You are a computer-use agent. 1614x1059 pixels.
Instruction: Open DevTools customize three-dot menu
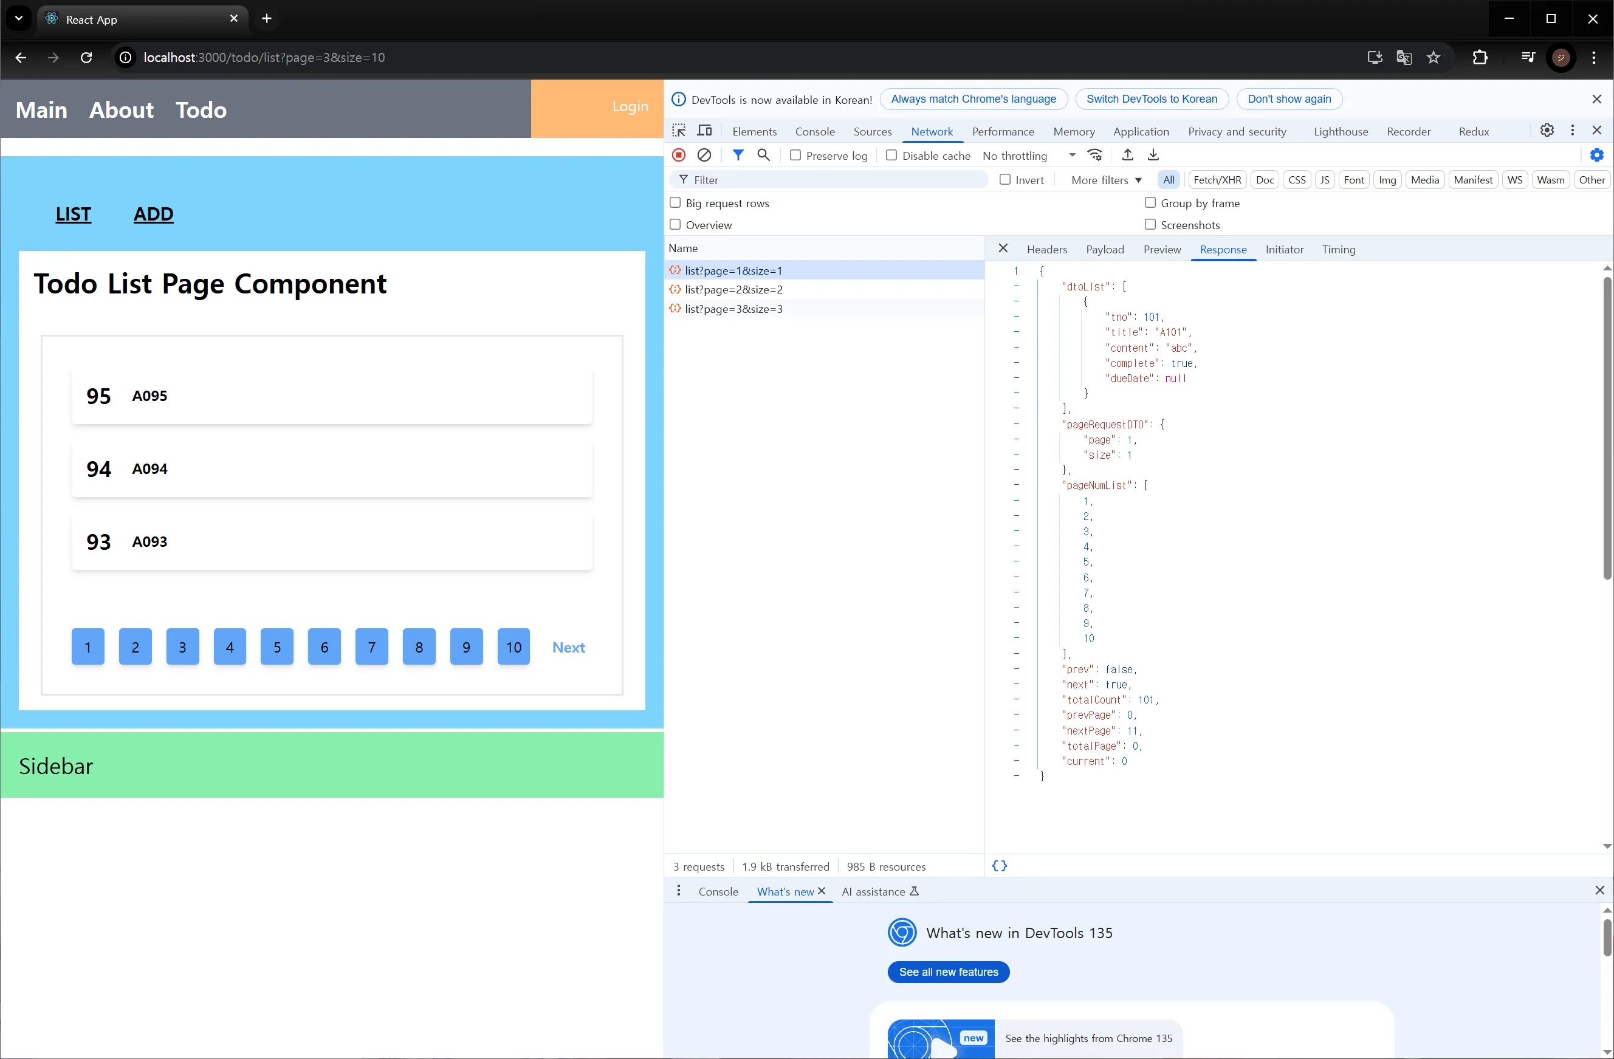coord(1573,130)
